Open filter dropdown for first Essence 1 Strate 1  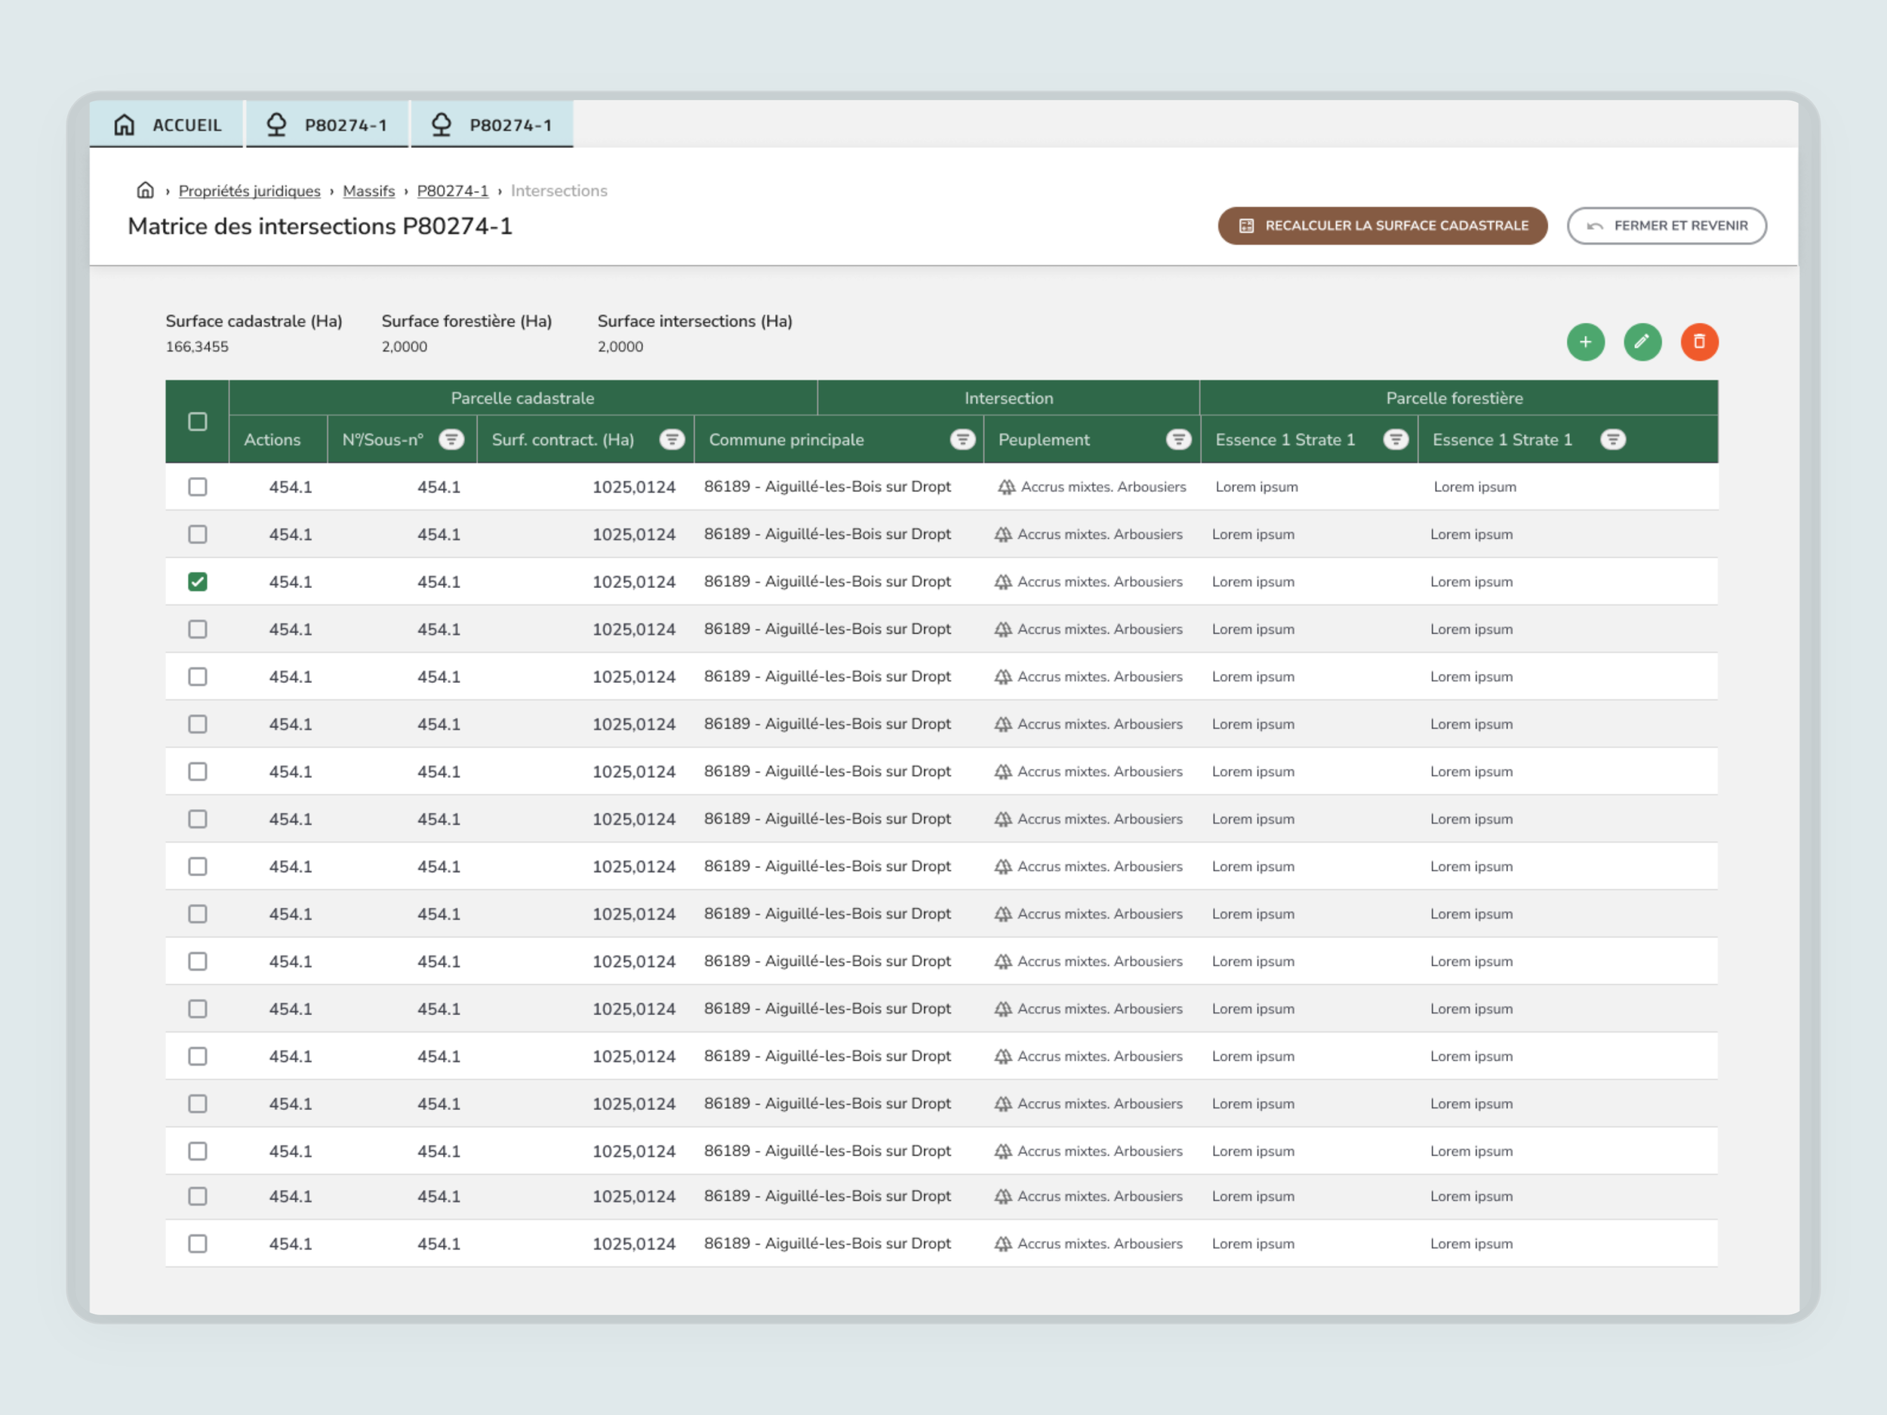tap(1396, 439)
